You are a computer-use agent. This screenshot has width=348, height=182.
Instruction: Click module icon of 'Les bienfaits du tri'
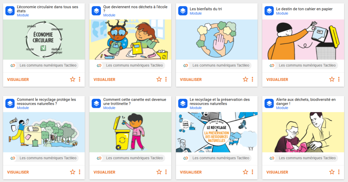(183, 11)
